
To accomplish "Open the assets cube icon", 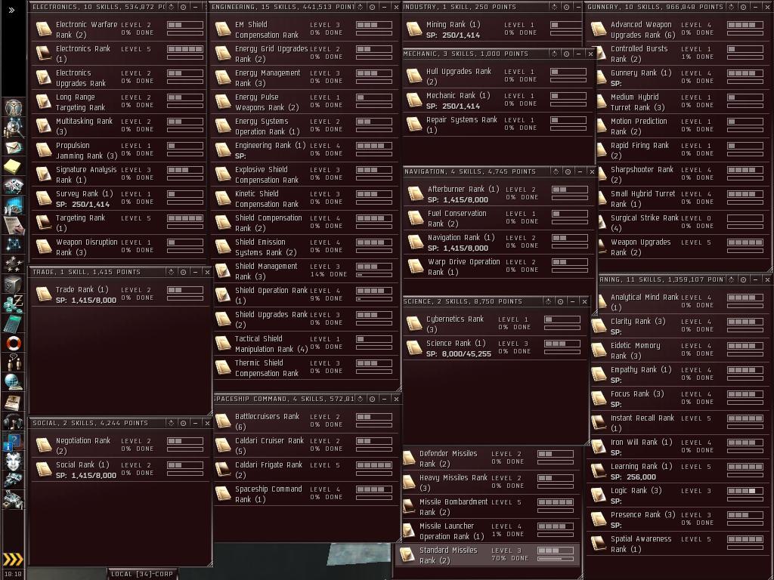I will tap(14, 284).
